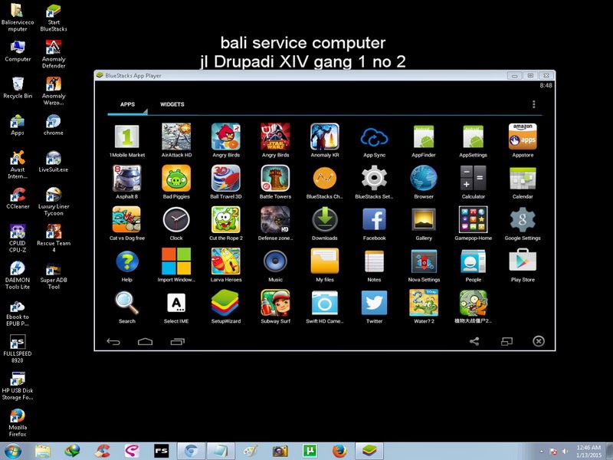Viewport: 613px width, 460px height.
Task: Tap the Android back button
Action: (113, 342)
